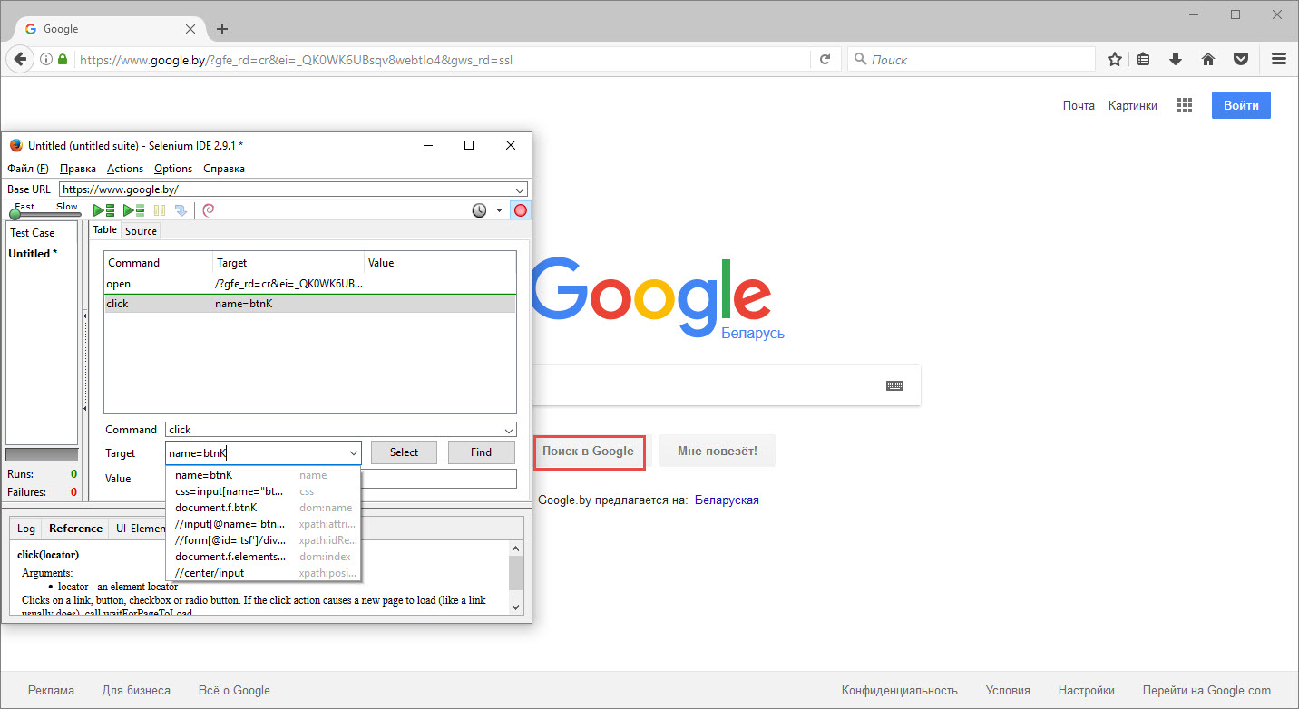This screenshot has width=1299, height=709.
Task: Open the Почта link on Google
Action: pos(1079,105)
